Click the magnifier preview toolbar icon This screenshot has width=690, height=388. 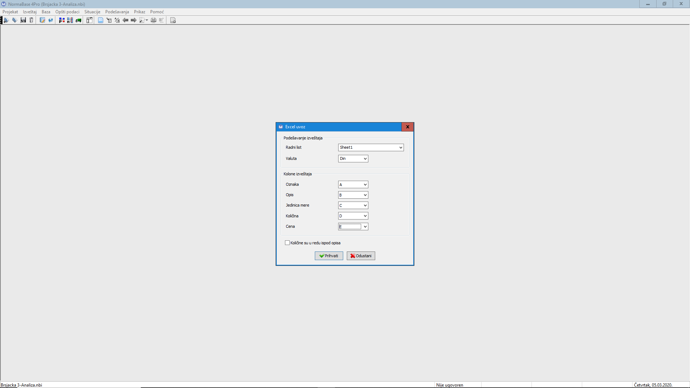(142, 20)
